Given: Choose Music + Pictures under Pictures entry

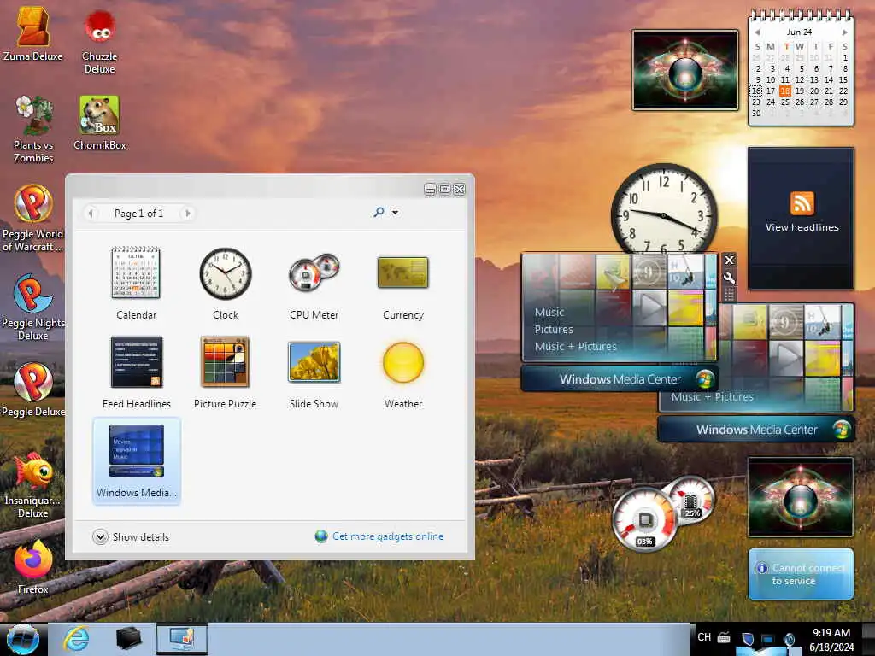Looking at the screenshot, I should point(575,347).
